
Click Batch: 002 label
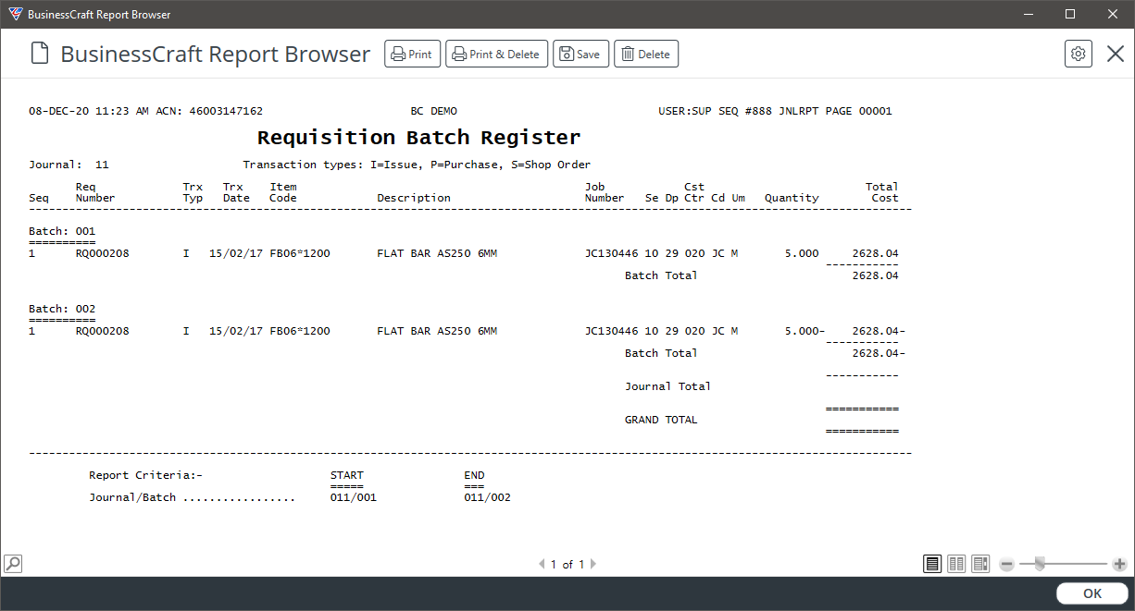coord(62,309)
